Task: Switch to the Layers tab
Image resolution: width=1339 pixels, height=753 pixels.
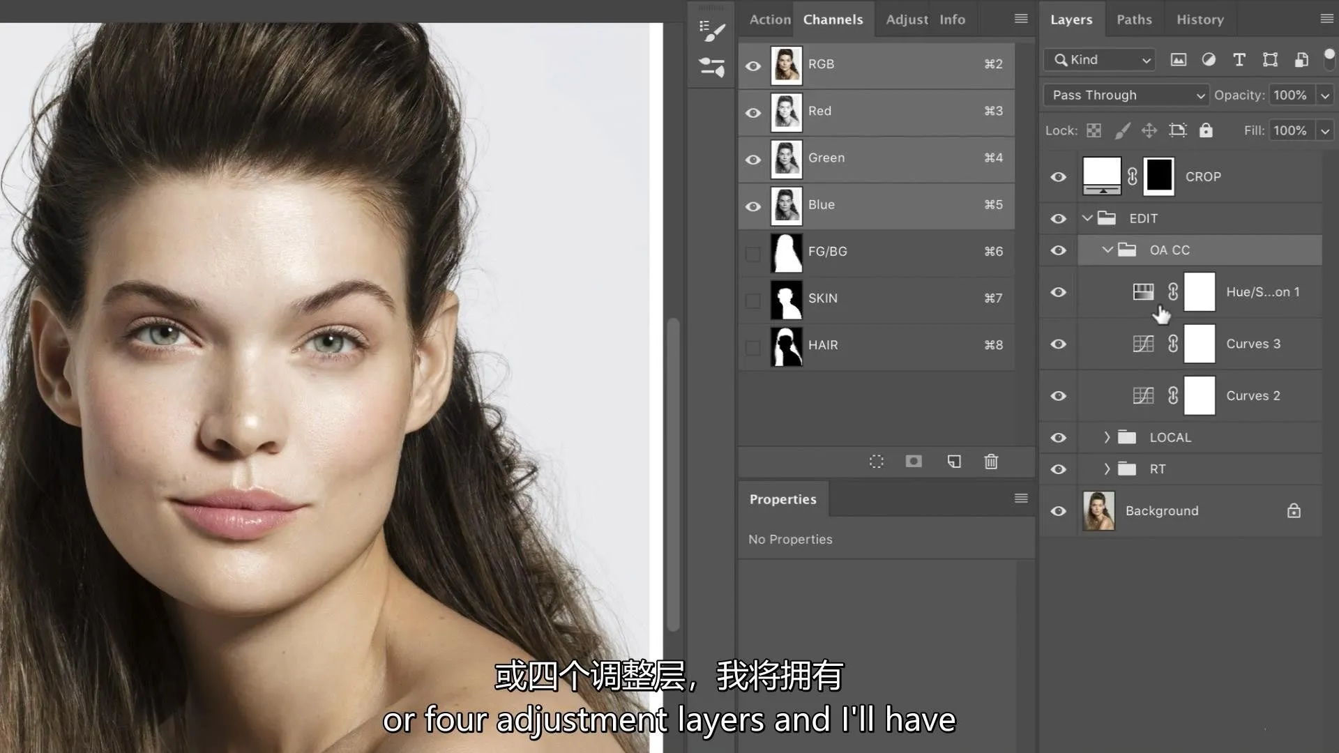Action: tap(1071, 20)
